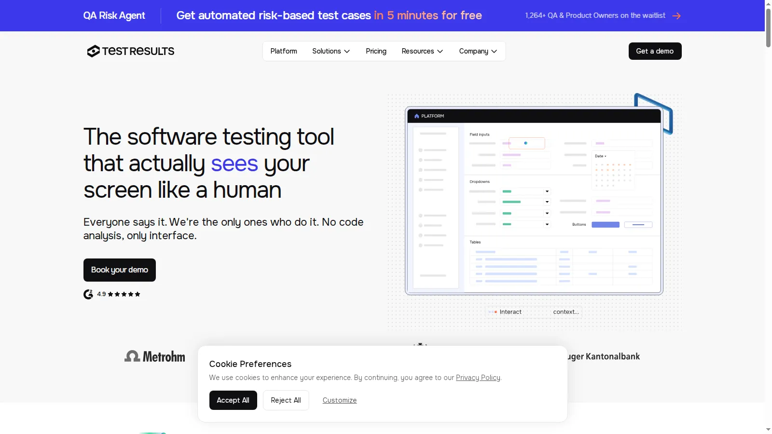Click the G2 rating logo icon

pyautogui.click(x=88, y=294)
